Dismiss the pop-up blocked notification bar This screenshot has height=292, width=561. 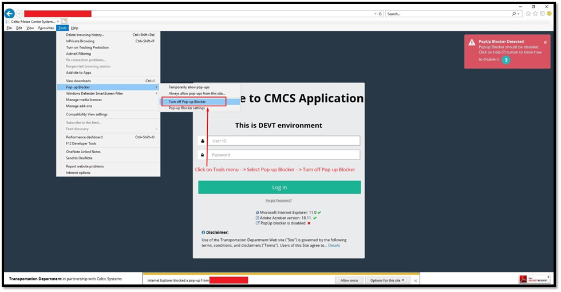[x=414, y=280]
